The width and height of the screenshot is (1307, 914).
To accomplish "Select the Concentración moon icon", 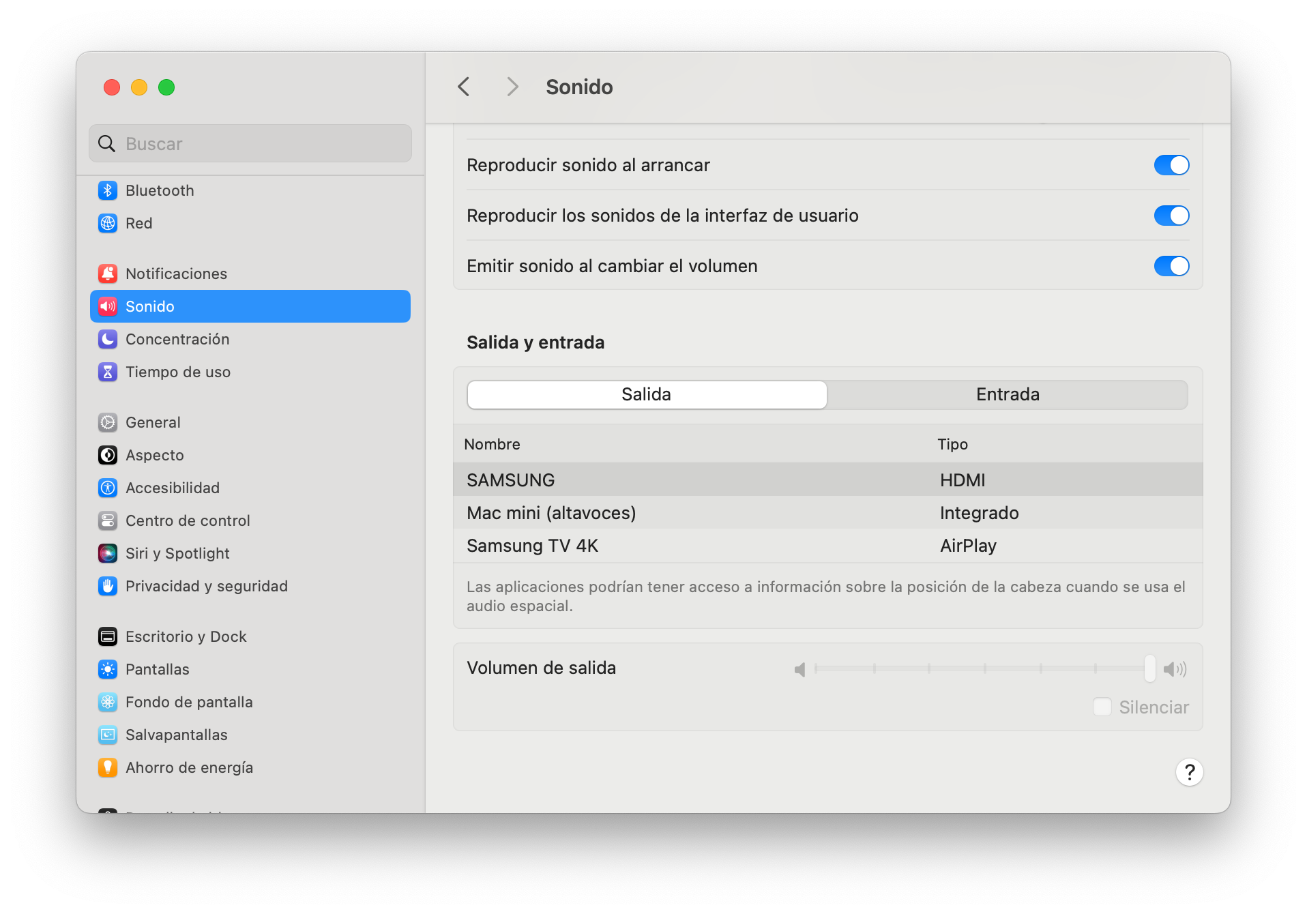I will click(108, 339).
